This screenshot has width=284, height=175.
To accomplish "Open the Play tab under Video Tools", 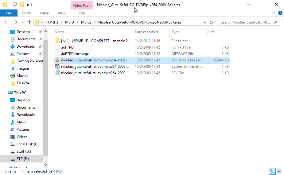I will (82, 13).
